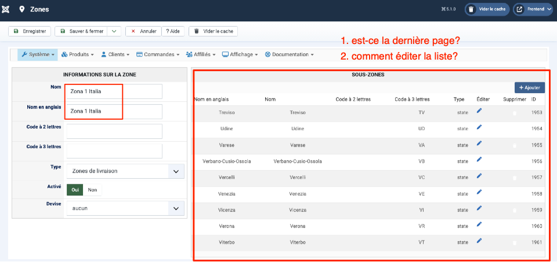Edit the Venezia sub-zone pencil icon

[x=479, y=192]
